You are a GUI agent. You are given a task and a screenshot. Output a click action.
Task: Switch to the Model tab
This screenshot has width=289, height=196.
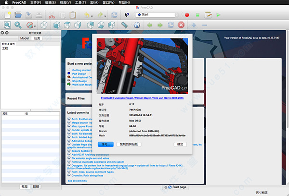pos(25,38)
